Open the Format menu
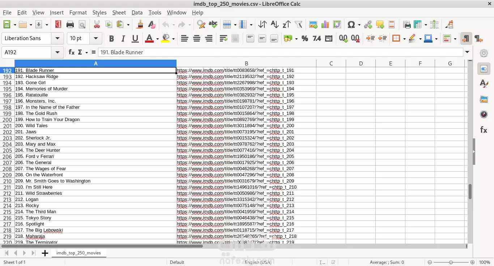This screenshot has width=494, height=266. click(x=78, y=12)
